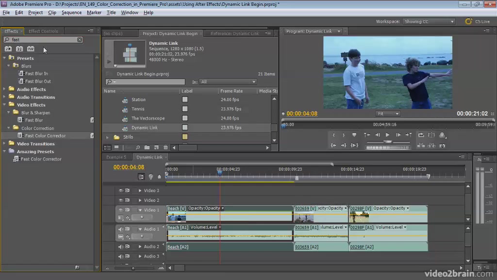
Task: Click the Set In Point button
Action: [x=333, y=135]
